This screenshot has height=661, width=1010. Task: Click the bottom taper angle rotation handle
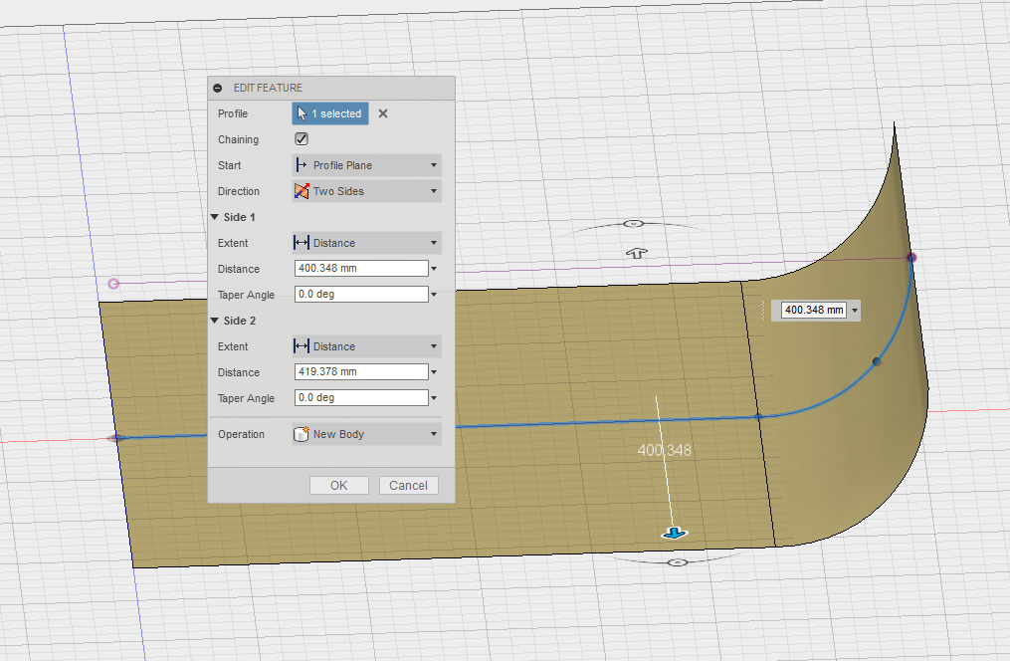(x=677, y=562)
